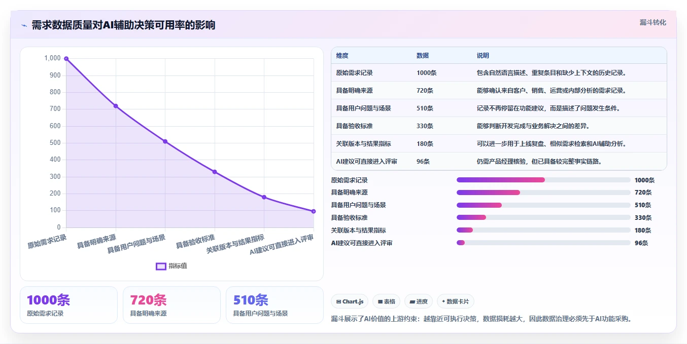Click the 原始需求记录 table row label

[x=354, y=73]
